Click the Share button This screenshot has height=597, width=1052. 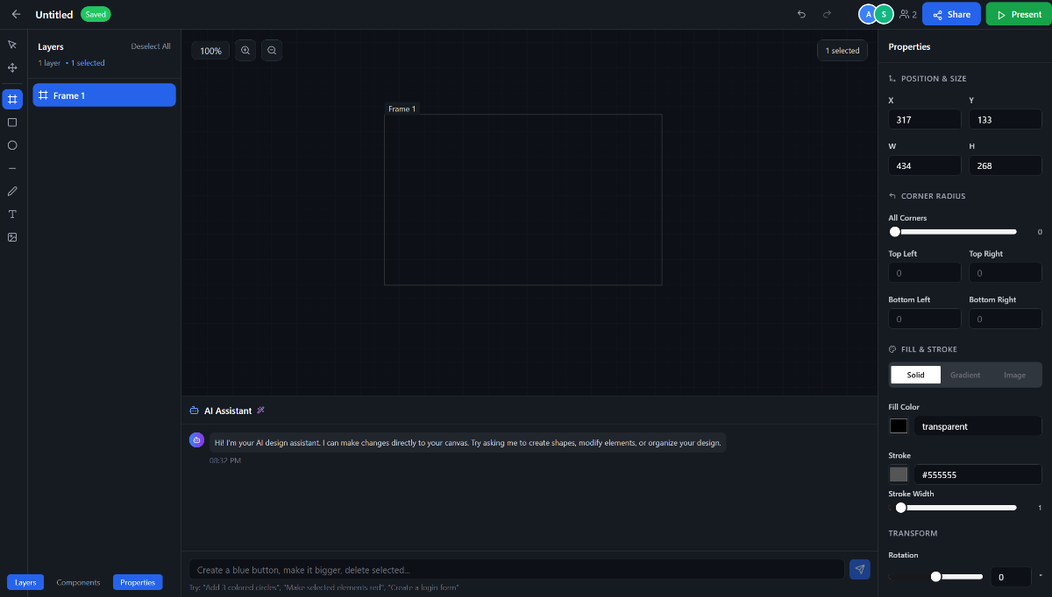(x=951, y=14)
